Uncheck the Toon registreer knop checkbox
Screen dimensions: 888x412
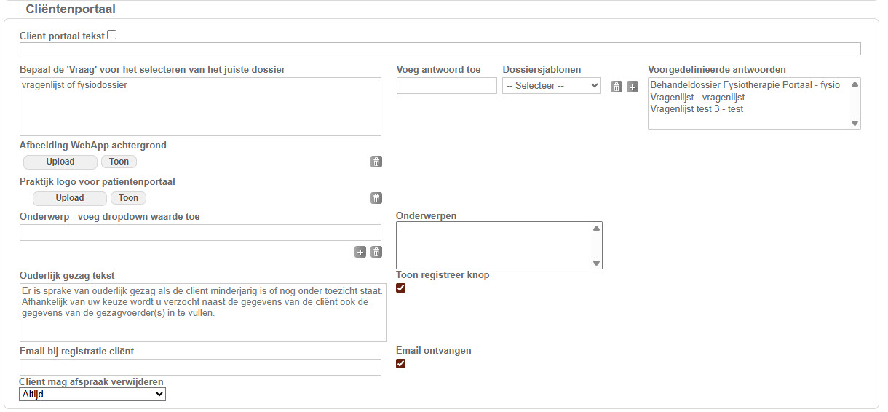(x=401, y=288)
